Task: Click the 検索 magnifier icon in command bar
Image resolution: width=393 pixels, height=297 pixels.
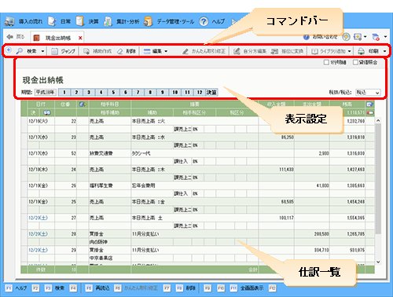Action: (20, 51)
